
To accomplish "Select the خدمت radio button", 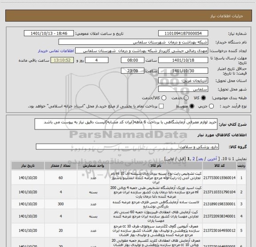I will pos(186,98).
